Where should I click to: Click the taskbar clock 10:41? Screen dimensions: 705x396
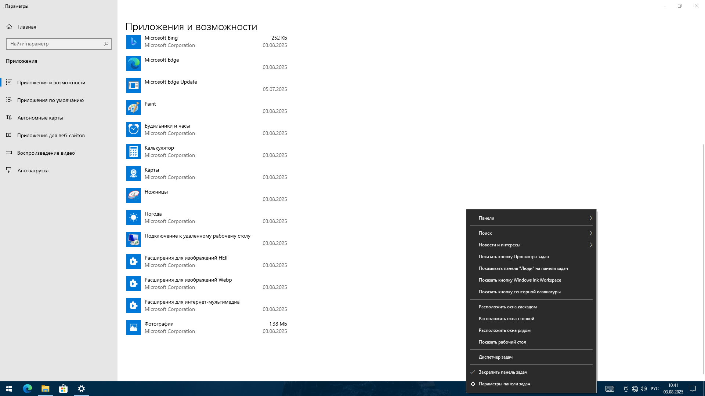[x=673, y=389]
